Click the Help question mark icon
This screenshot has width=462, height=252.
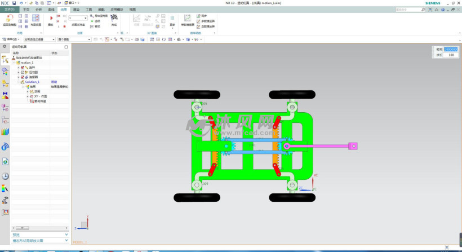click(x=442, y=10)
